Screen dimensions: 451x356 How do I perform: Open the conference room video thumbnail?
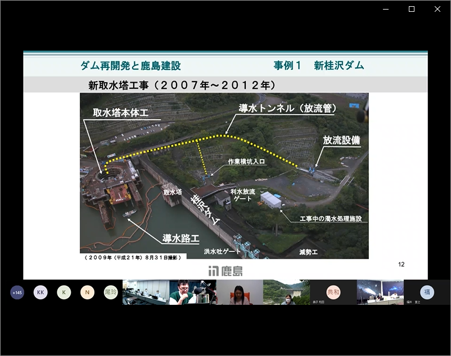pos(146,292)
